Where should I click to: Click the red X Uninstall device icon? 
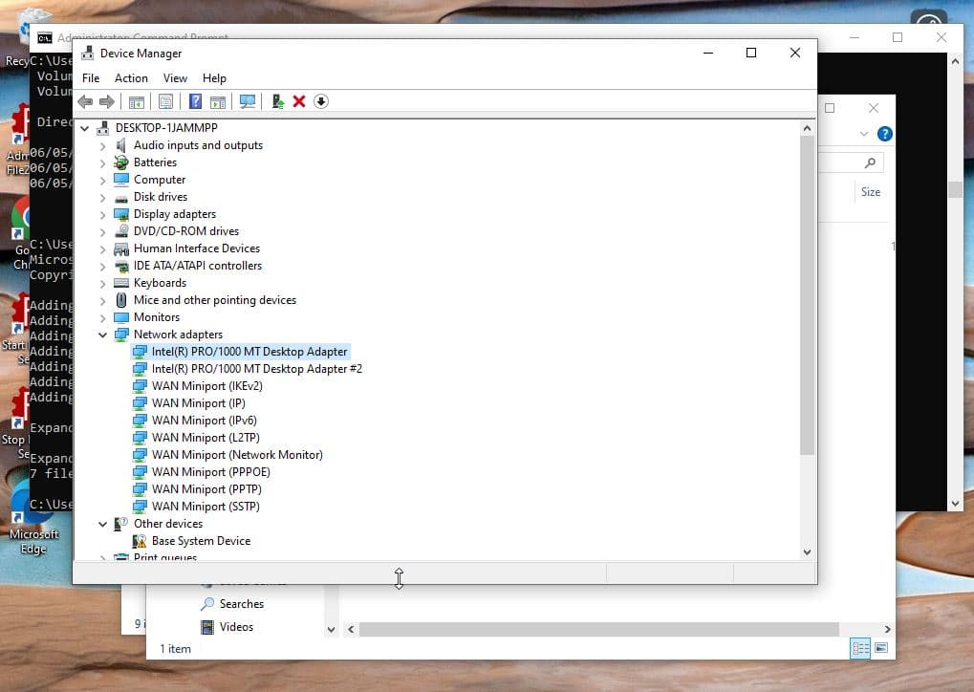pos(299,101)
